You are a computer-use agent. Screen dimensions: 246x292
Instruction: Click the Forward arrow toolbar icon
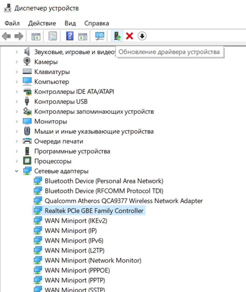tap(19, 36)
